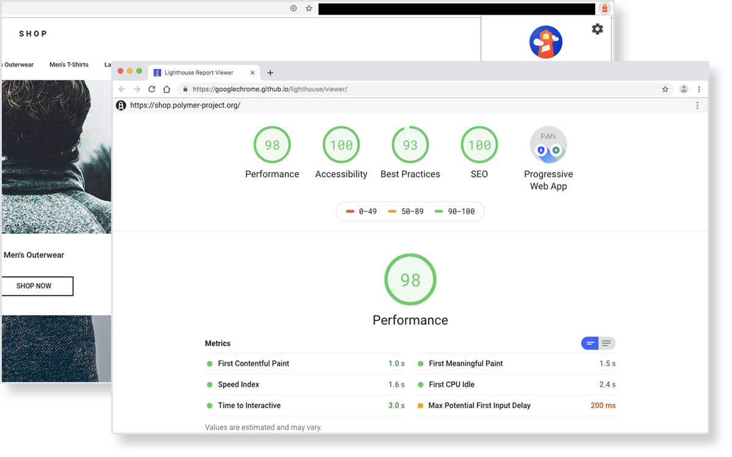The width and height of the screenshot is (732, 457).
Task: Switch metrics to compact bar view
Action: click(x=590, y=344)
